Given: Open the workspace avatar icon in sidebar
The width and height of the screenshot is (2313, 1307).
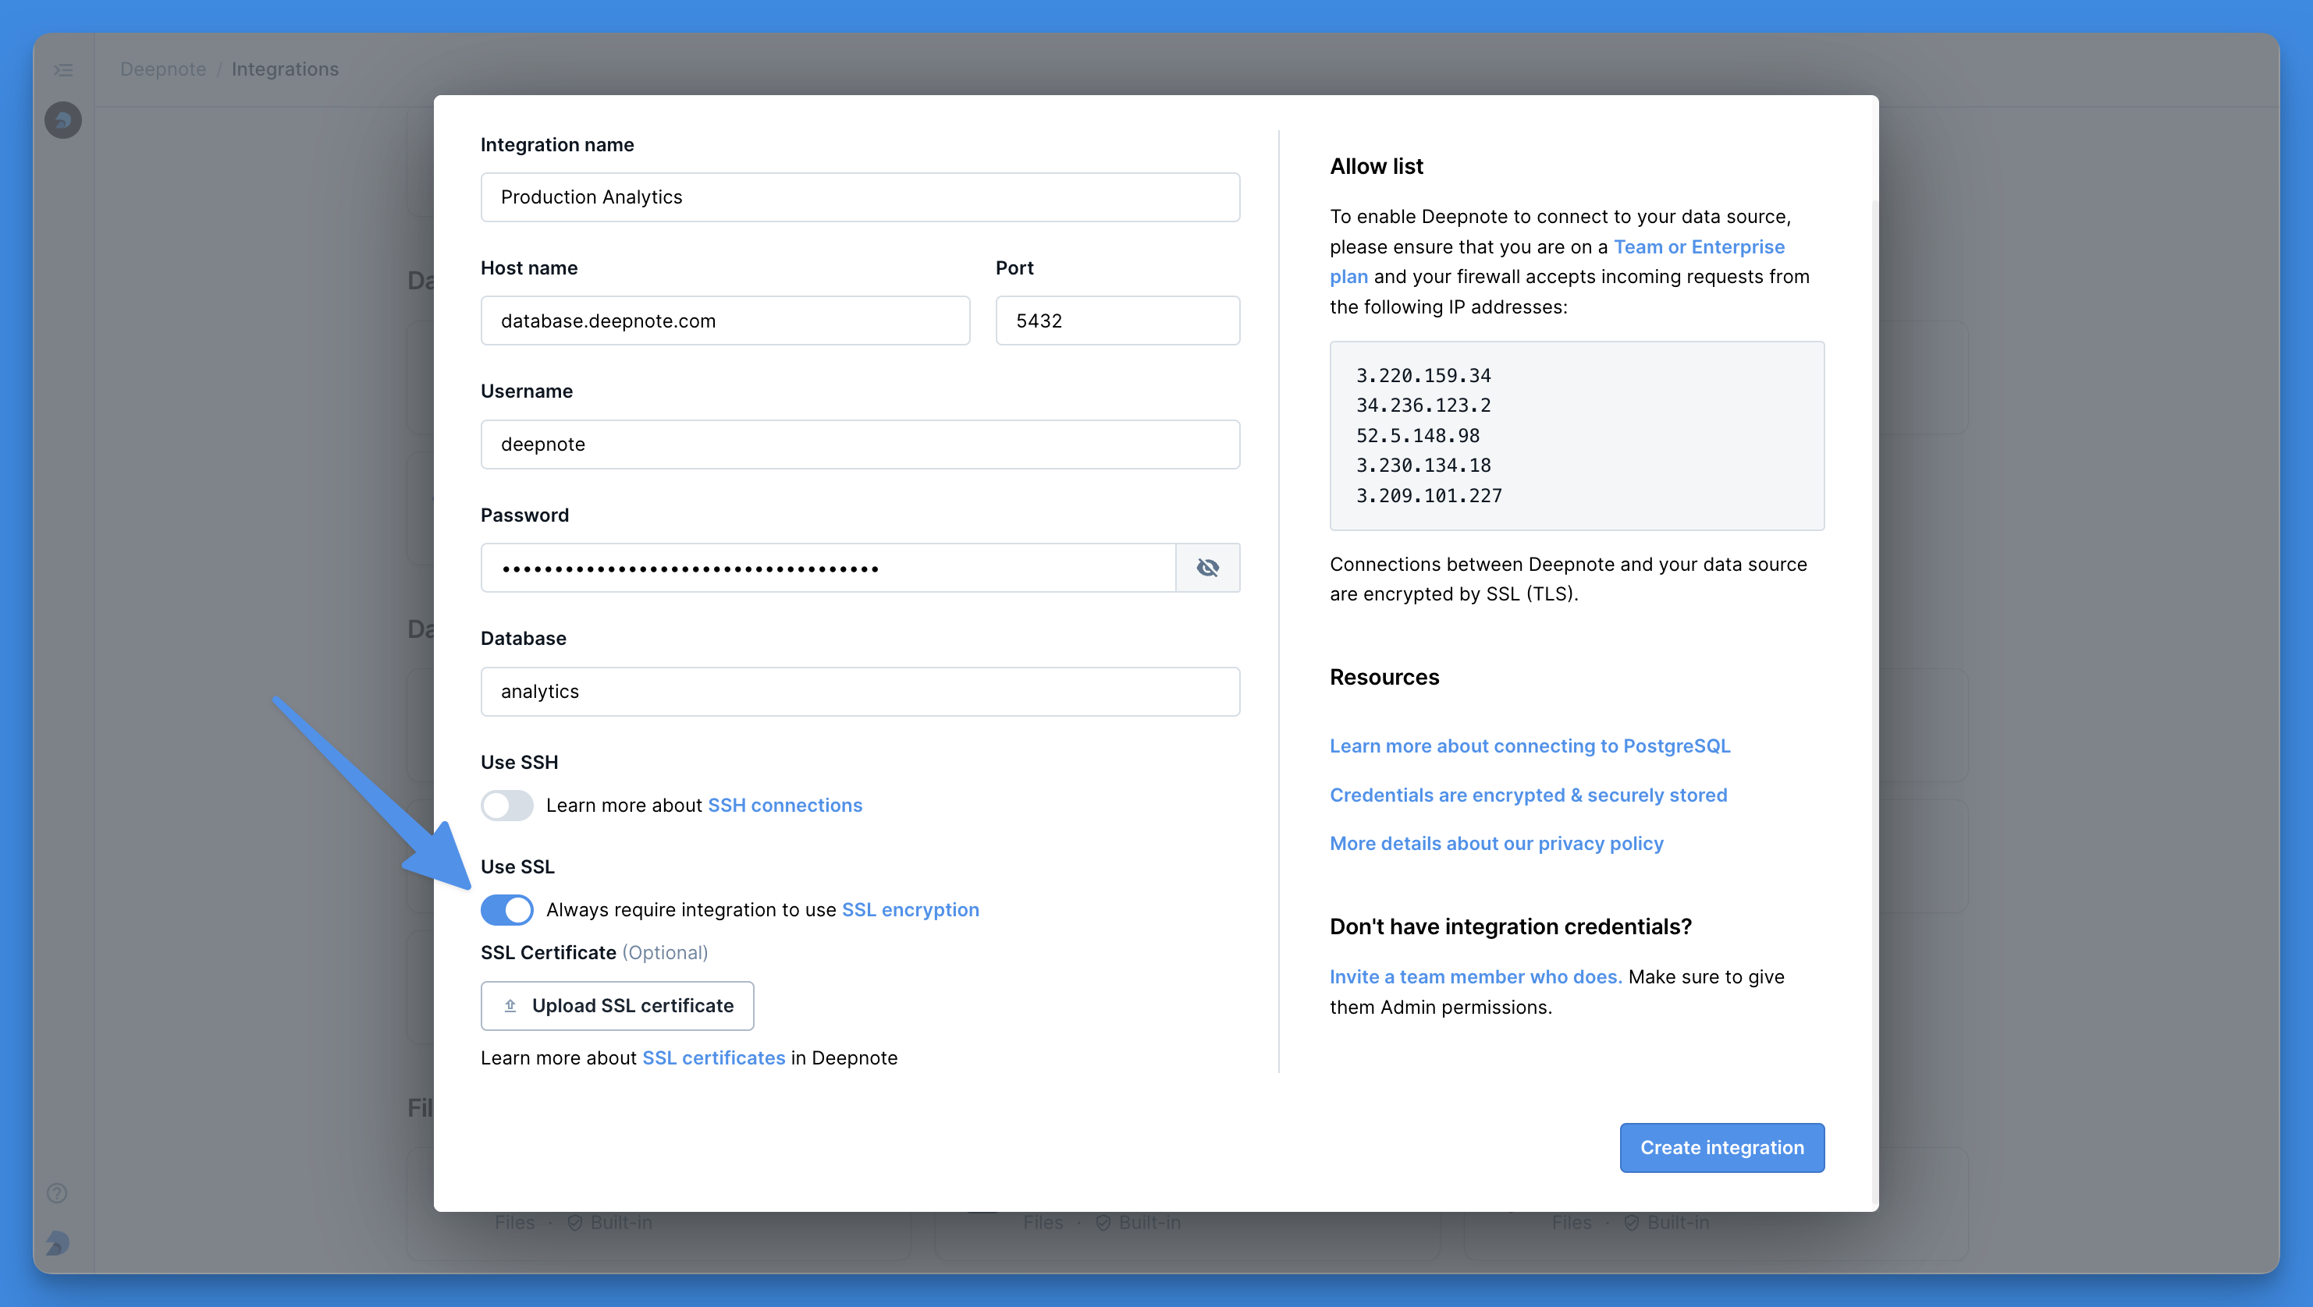Looking at the screenshot, I should 63,119.
